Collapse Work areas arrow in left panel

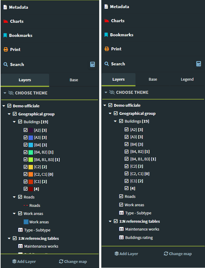[x=14, y=213]
